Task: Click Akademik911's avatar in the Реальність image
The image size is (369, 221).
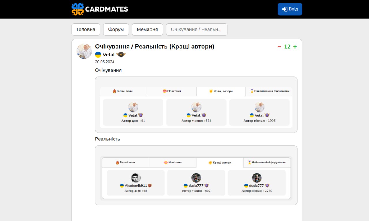Action: [135, 178]
